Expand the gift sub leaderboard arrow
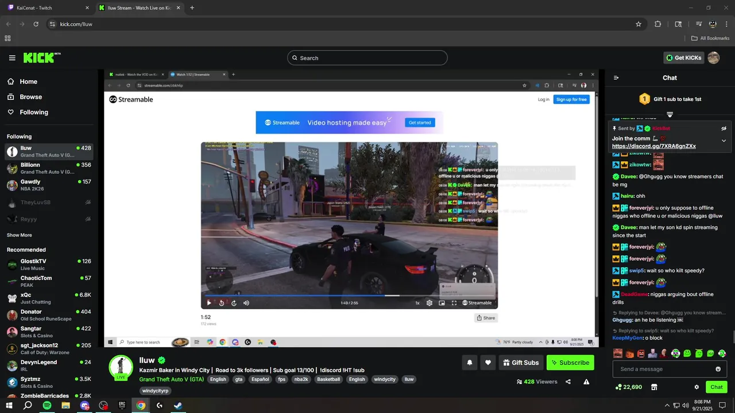Image resolution: width=735 pixels, height=413 pixels. tap(670, 115)
